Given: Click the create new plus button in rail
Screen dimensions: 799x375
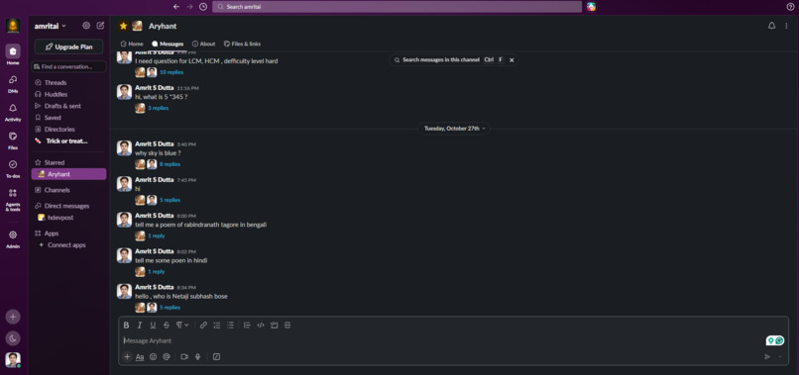Looking at the screenshot, I should click(x=13, y=317).
